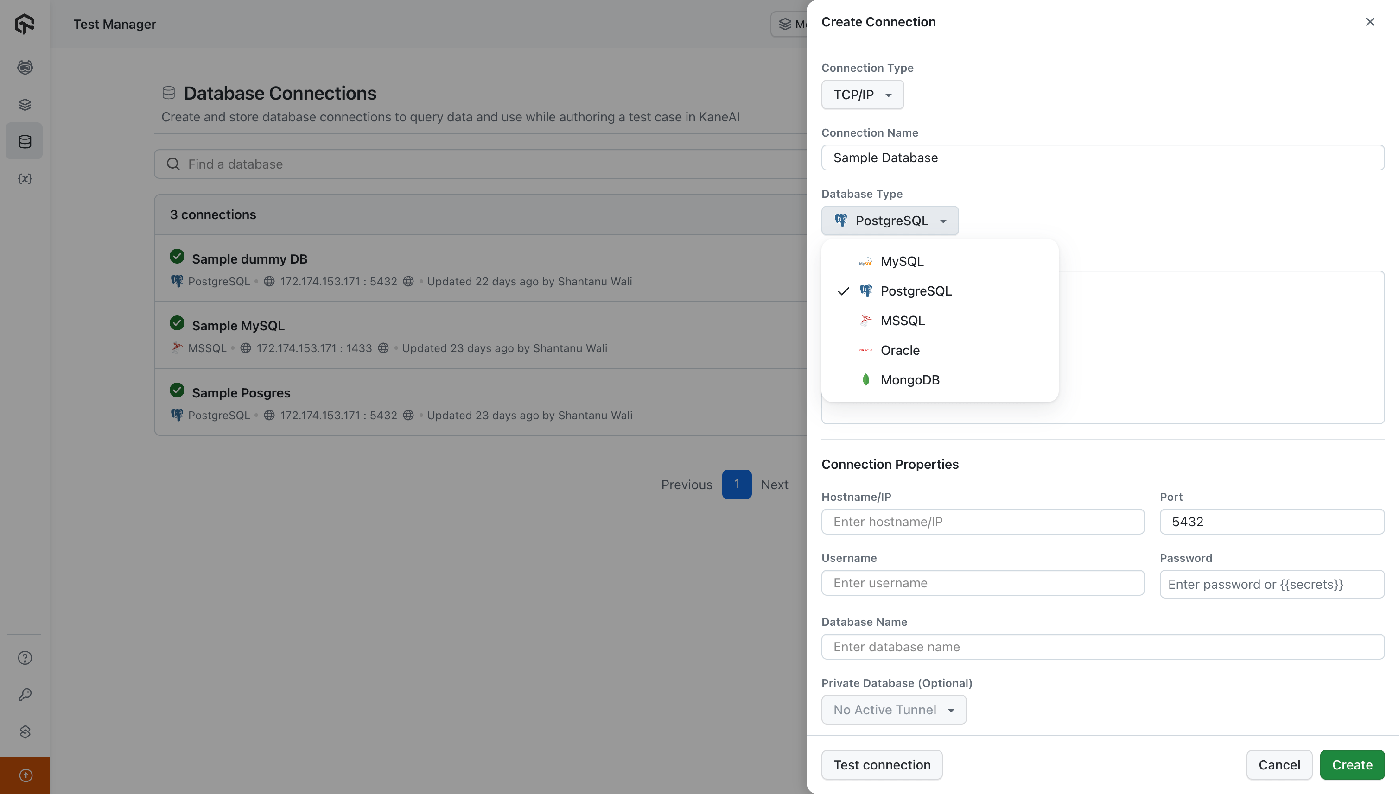1399x794 pixels.
Task: Click the LambdaTest logo at top left
Action: click(25, 24)
